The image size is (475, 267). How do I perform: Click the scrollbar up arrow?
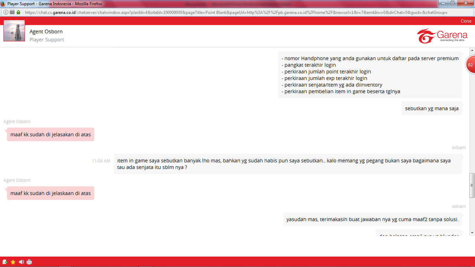click(472, 50)
